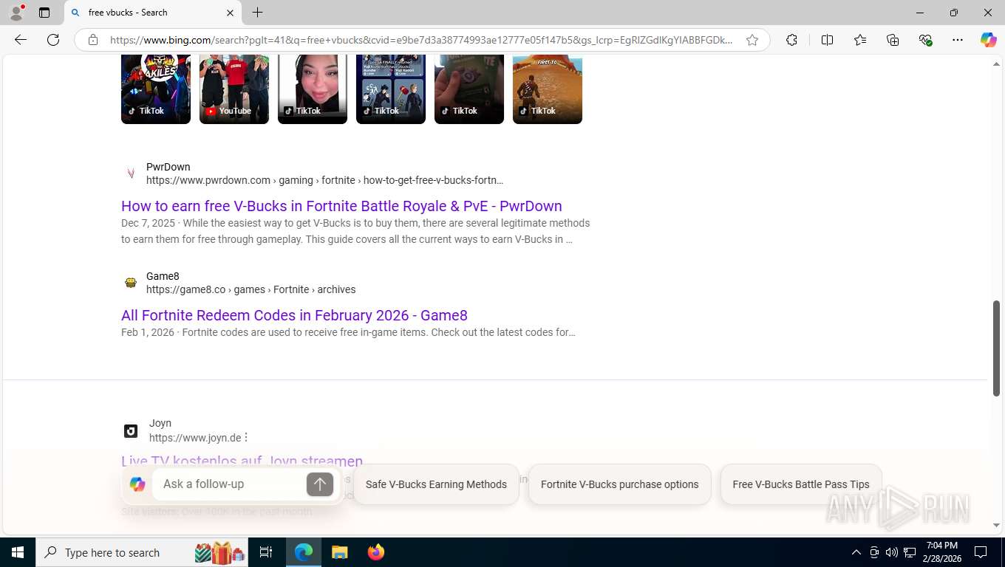Click the pwrdown.com breadcrumb URL

click(324, 180)
